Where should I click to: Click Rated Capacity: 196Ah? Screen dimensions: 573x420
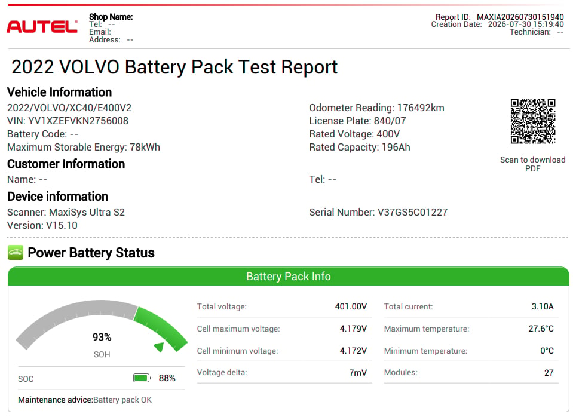click(x=360, y=148)
